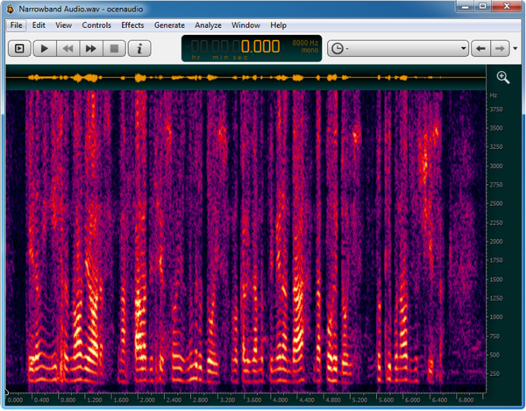Open the View menu
This screenshot has height=411, width=526.
[63, 25]
